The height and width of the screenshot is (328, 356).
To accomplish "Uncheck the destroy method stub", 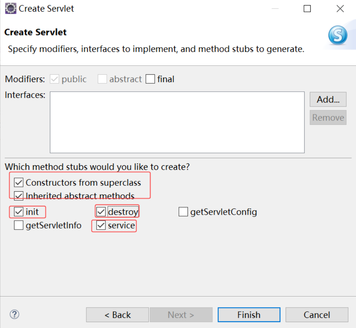I will point(101,212).
